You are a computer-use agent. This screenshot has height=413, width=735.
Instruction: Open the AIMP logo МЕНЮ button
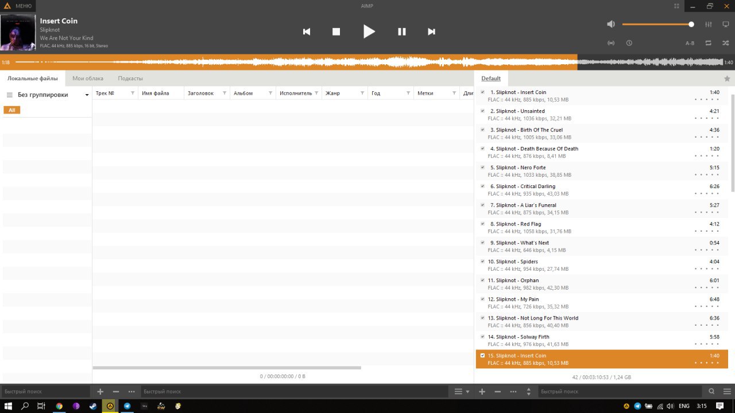tap(18, 6)
